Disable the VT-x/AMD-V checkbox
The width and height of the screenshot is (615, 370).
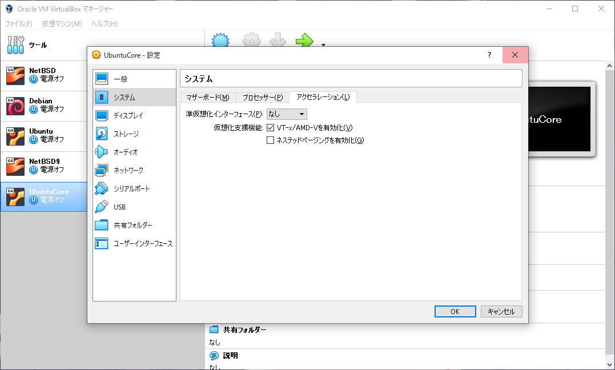[x=270, y=127]
